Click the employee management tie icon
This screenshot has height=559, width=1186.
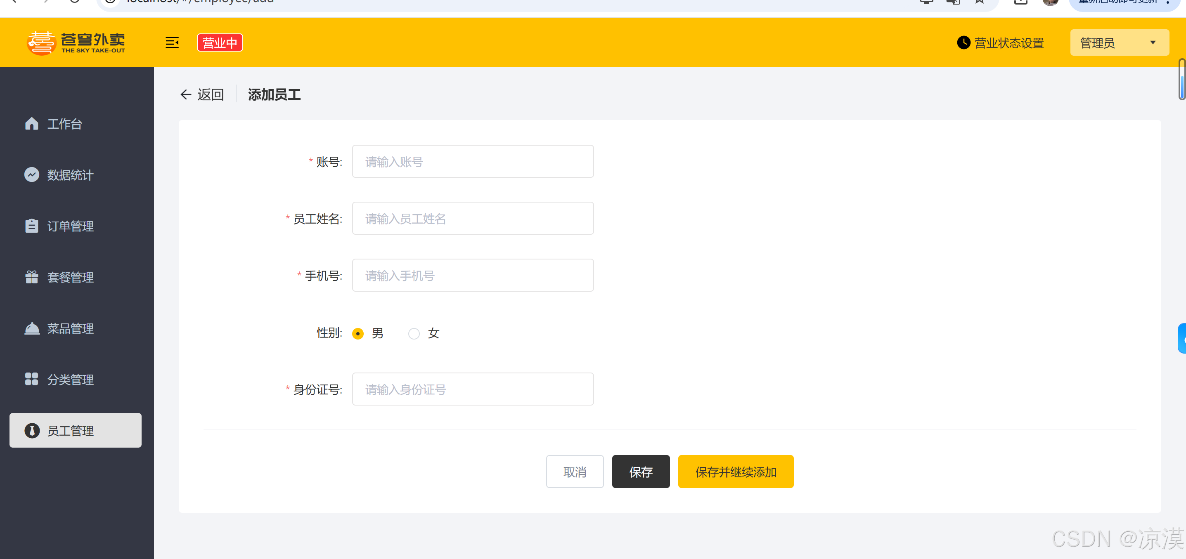click(31, 431)
